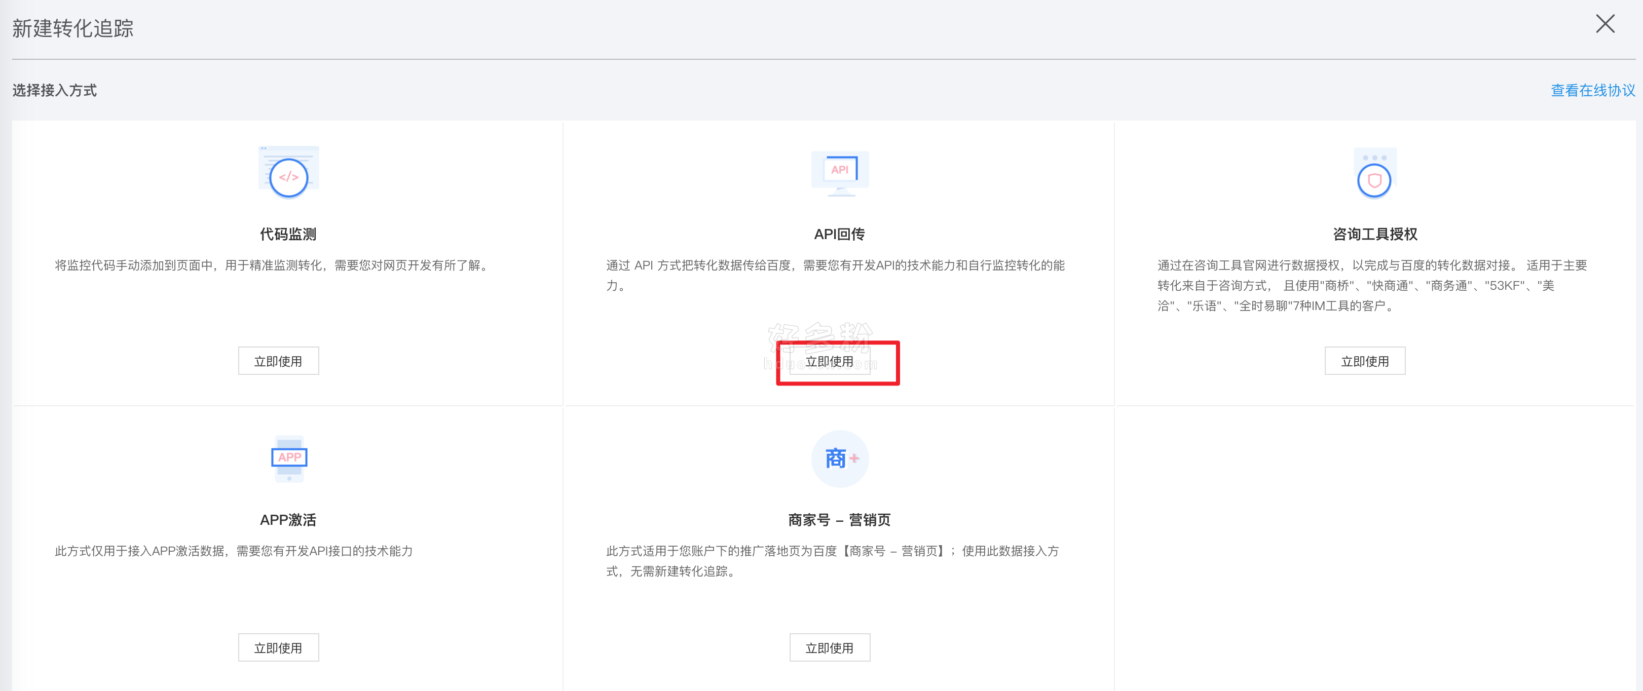Select the 代码监测 card title

pyautogui.click(x=288, y=234)
